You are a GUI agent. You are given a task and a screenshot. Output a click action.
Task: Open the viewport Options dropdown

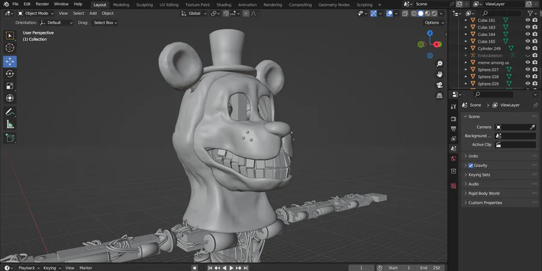tap(434, 22)
